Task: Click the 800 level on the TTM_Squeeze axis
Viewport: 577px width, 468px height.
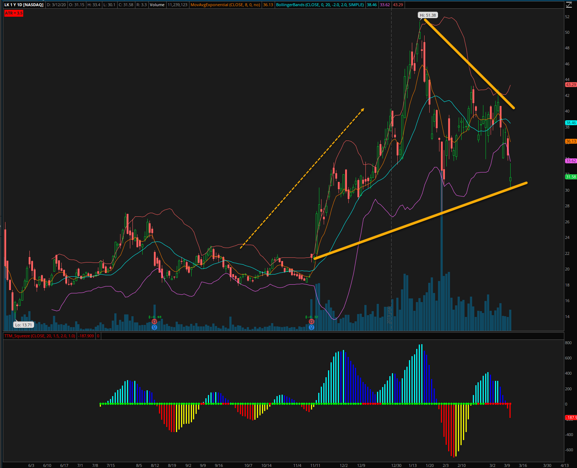Action: [568, 343]
